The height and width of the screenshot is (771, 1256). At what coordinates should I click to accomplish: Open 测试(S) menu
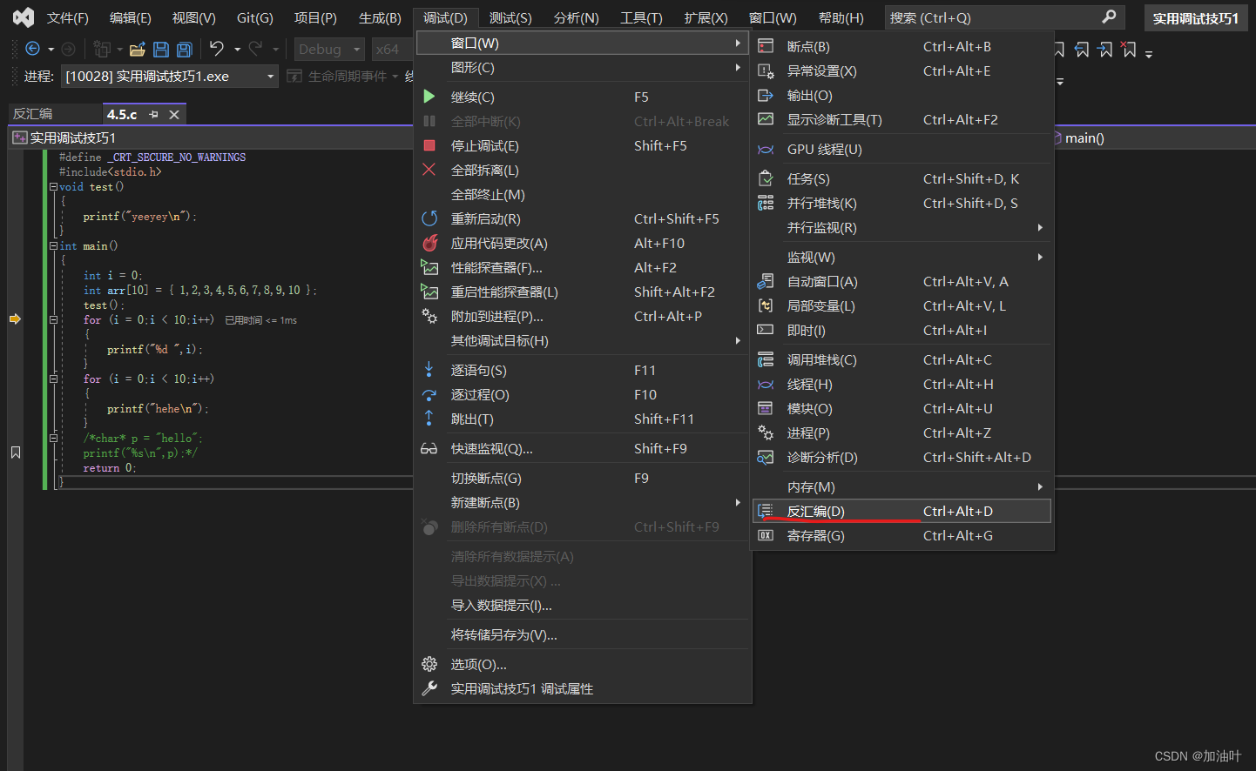point(510,17)
